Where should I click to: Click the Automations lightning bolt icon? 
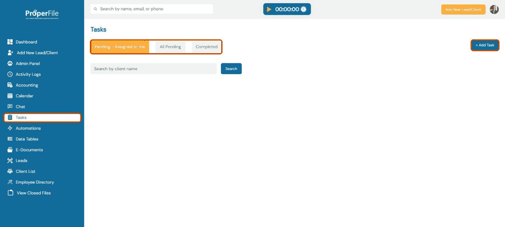click(10, 128)
